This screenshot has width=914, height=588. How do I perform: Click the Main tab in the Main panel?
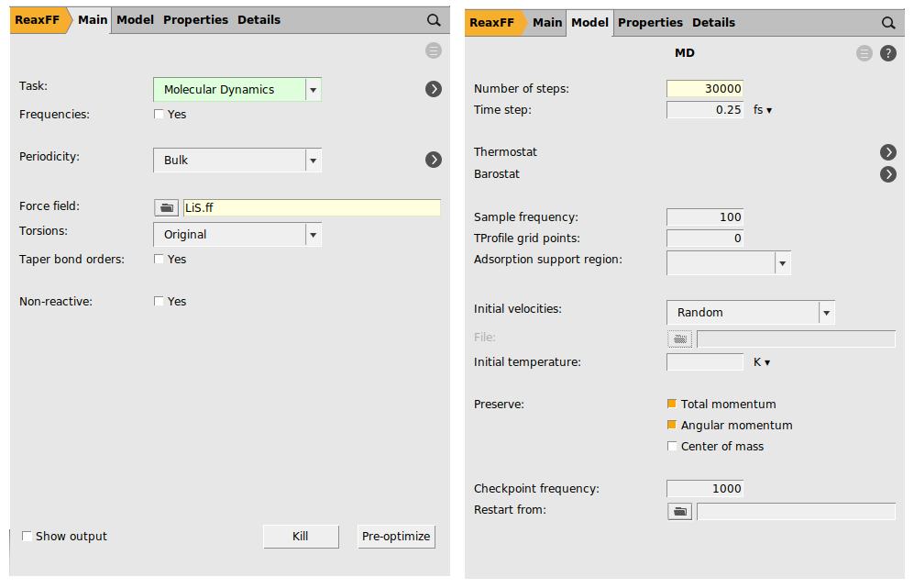(x=93, y=20)
